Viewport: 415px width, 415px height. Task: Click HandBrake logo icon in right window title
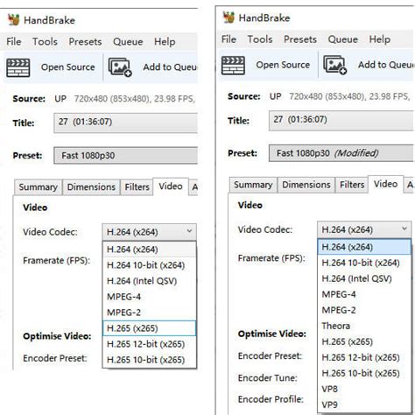click(x=229, y=18)
